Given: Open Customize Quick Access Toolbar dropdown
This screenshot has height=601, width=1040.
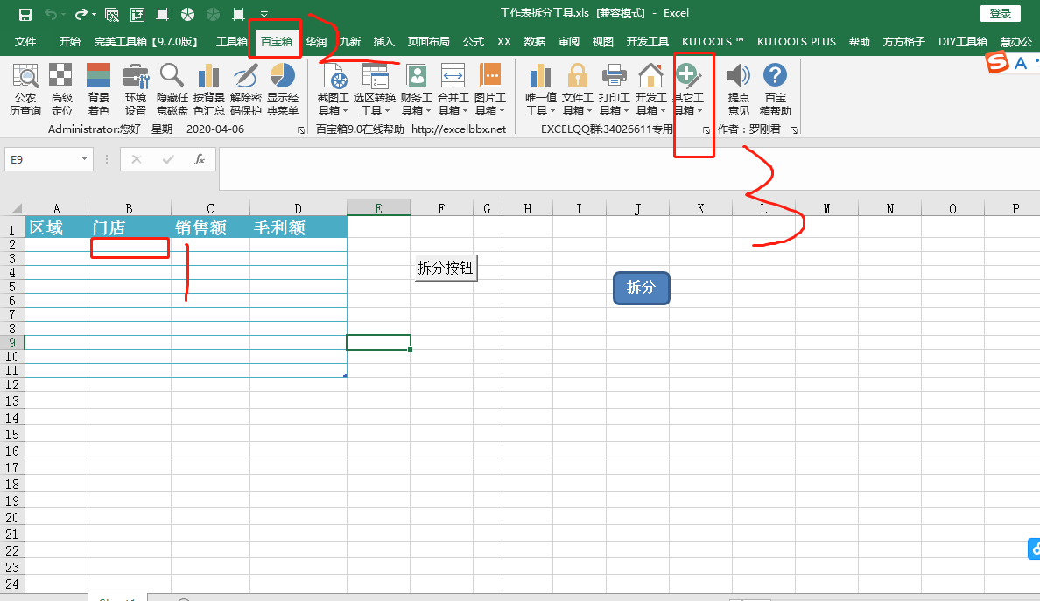Looking at the screenshot, I should (x=264, y=14).
